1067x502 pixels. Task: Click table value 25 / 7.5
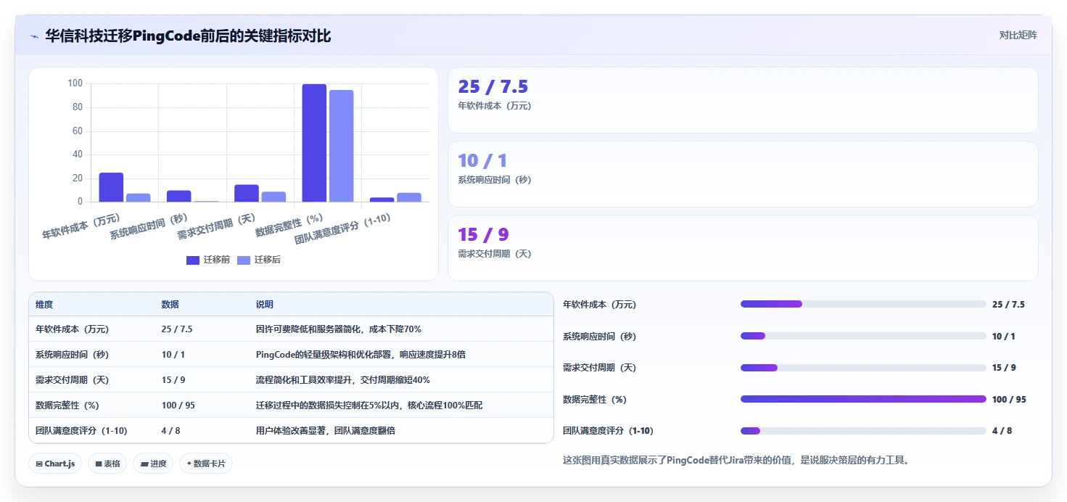click(177, 329)
